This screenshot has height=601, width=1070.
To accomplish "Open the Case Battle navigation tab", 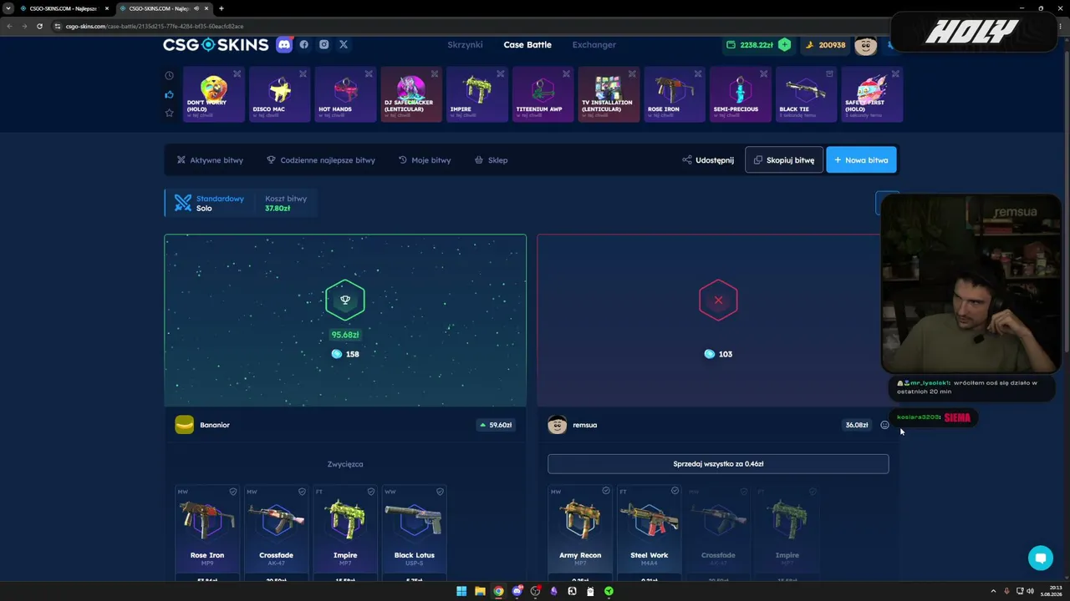I will 527,45.
